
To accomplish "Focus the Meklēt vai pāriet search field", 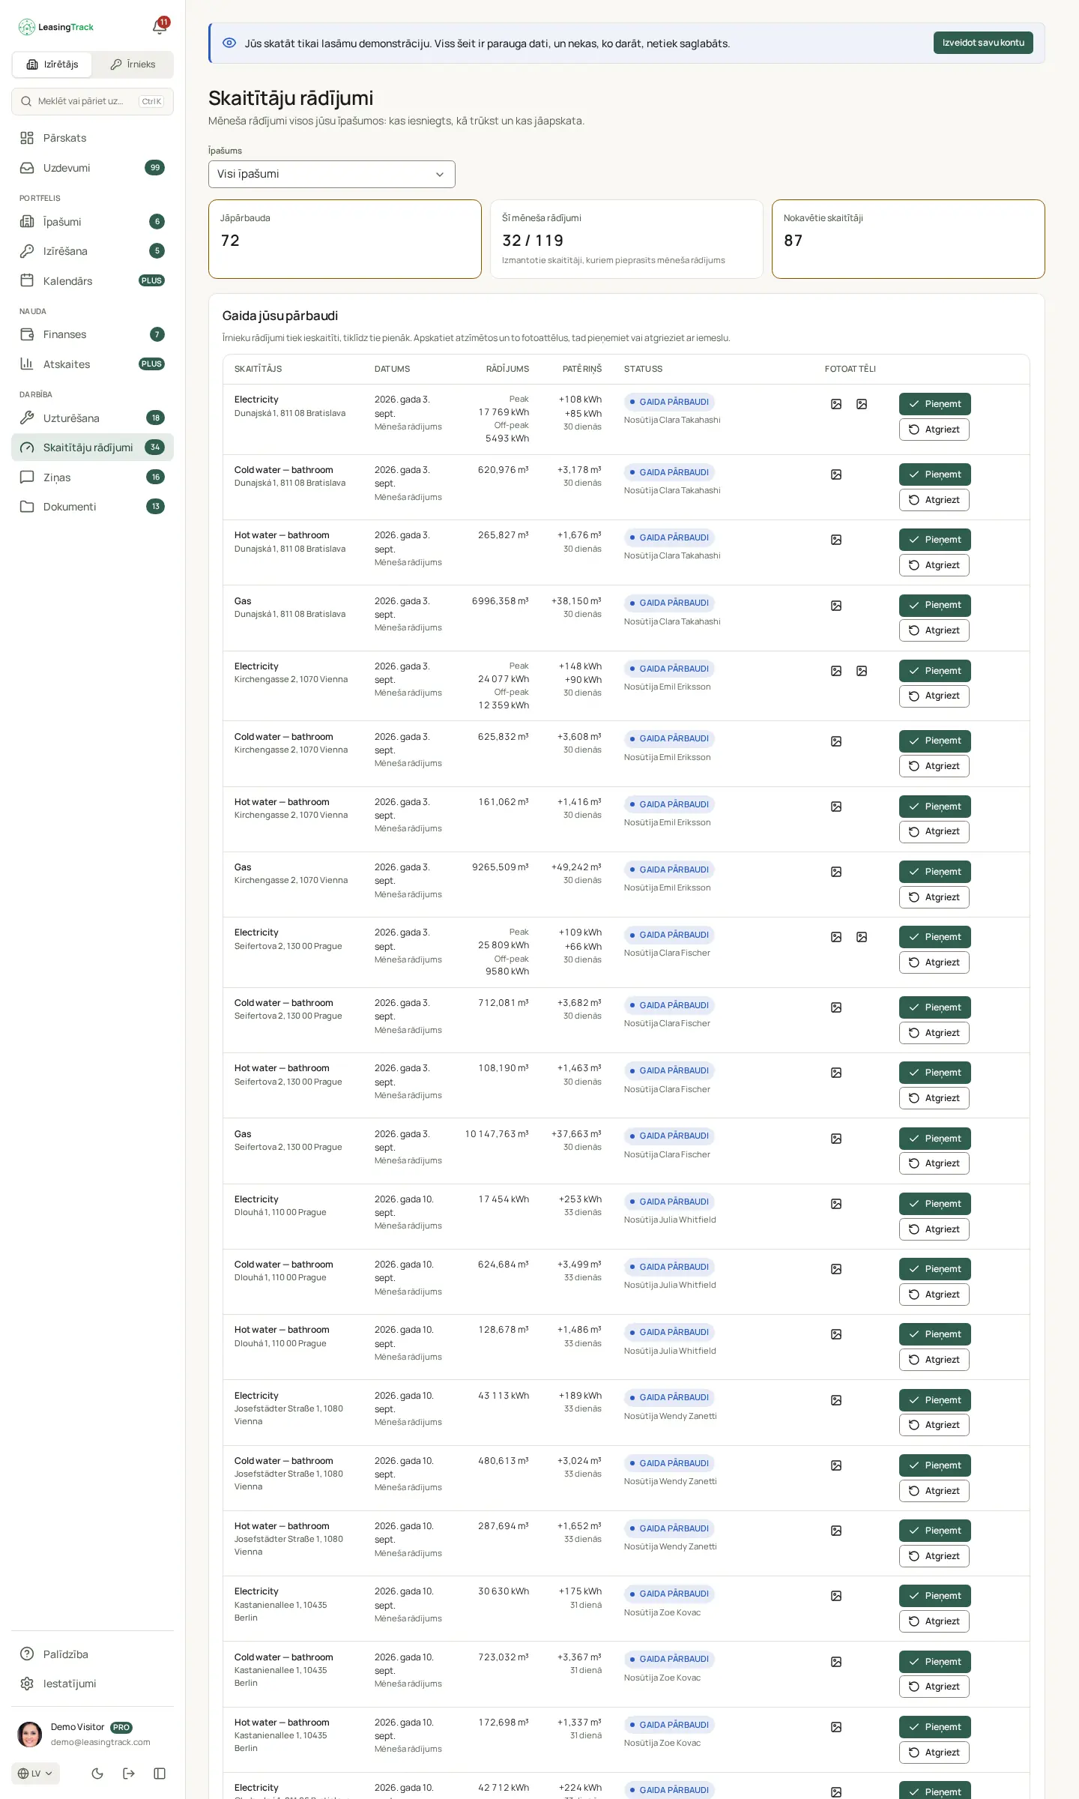I will pyautogui.click(x=93, y=101).
